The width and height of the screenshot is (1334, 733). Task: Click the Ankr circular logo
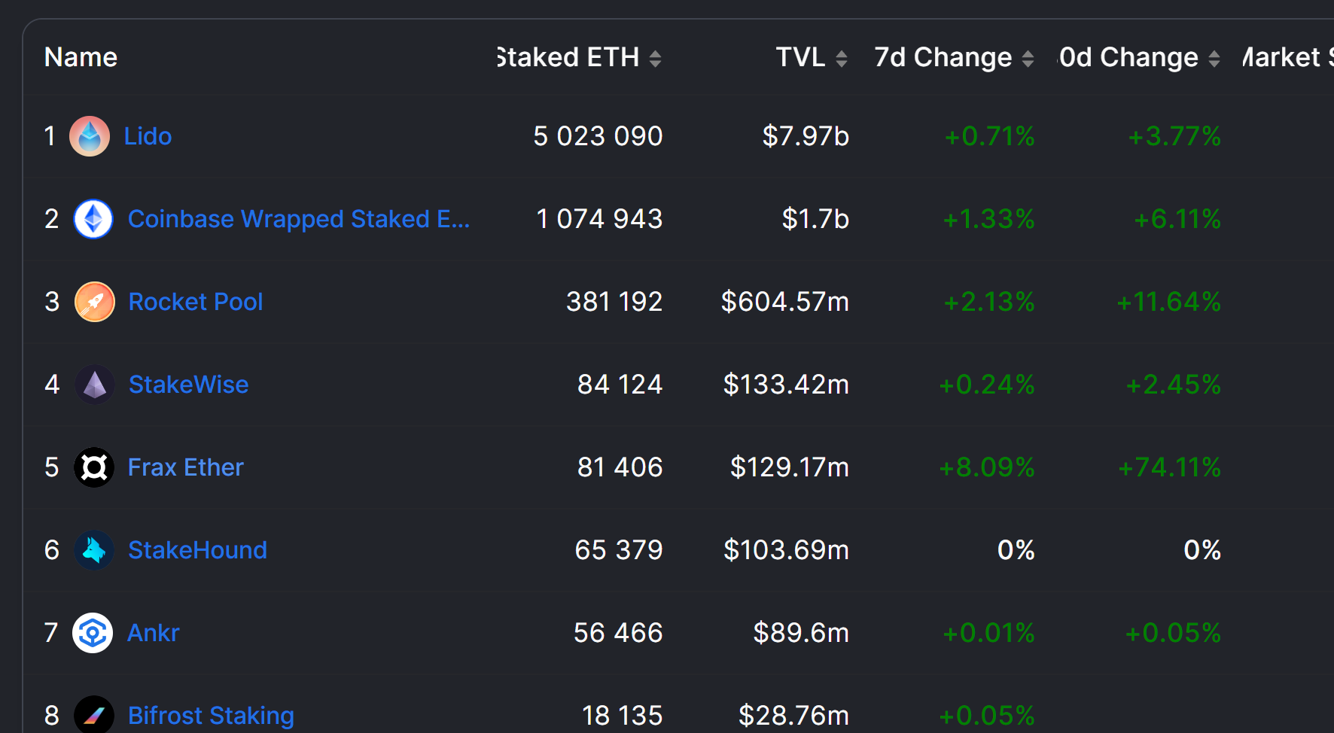click(93, 633)
